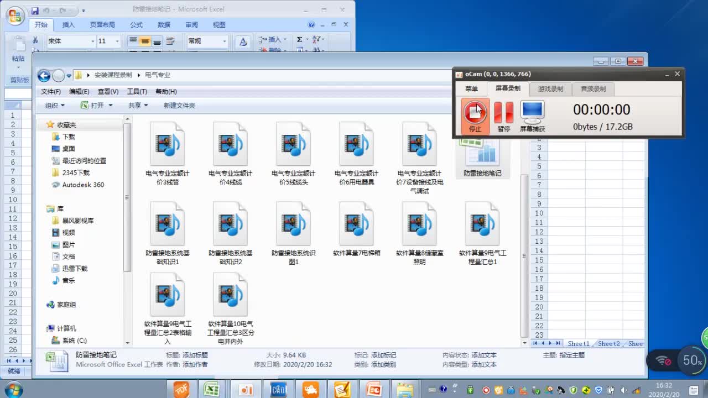Screen dimensions: 708x398
Task: Click the AutoSum sigma icon in Excel
Action: [299, 40]
